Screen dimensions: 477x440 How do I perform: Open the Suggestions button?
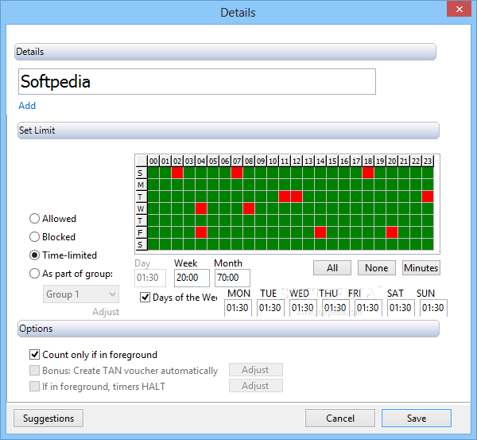click(48, 419)
